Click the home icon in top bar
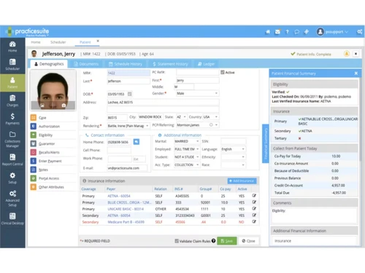365x273 pixels. point(268,32)
